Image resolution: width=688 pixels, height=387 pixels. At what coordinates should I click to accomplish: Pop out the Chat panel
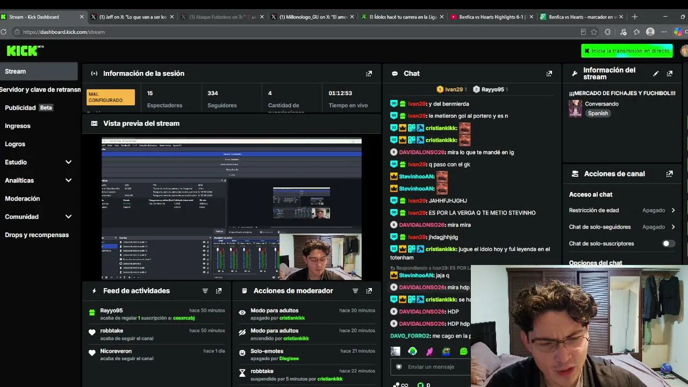549,74
